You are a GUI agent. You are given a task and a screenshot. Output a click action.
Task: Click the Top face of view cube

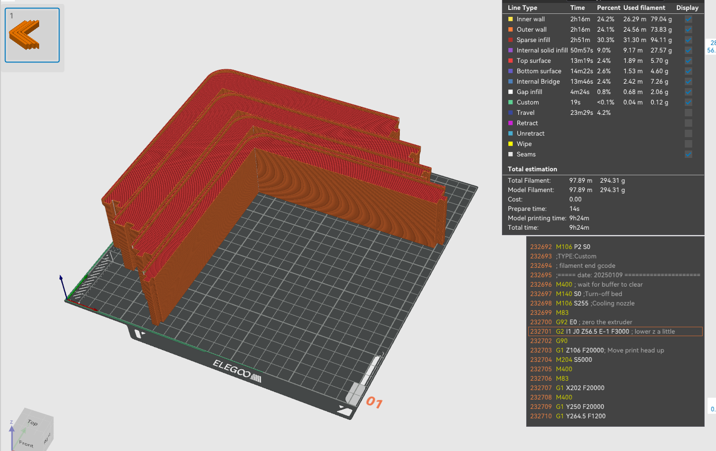pyautogui.click(x=33, y=422)
